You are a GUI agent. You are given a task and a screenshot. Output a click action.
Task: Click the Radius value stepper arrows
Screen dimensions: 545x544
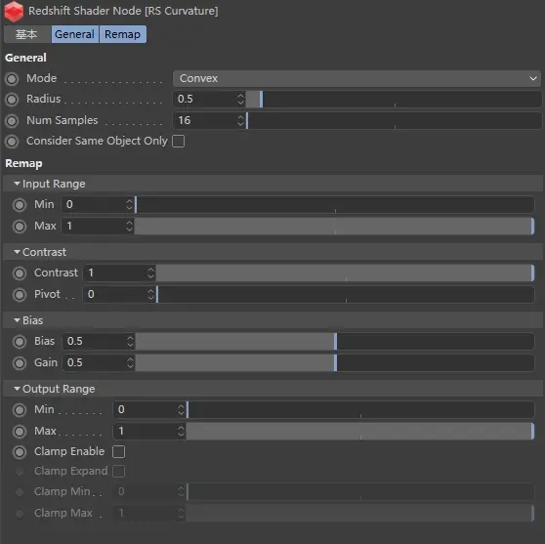pos(240,100)
